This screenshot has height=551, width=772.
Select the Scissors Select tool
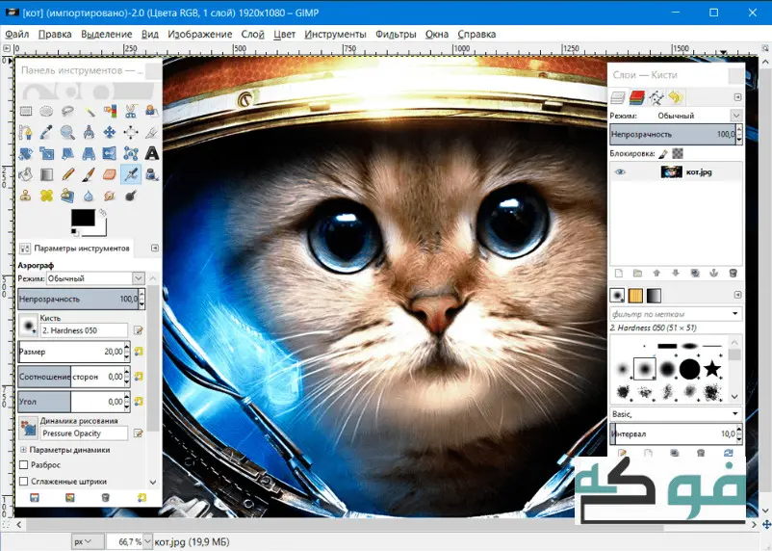pyautogui.click(x=131, y=112)
